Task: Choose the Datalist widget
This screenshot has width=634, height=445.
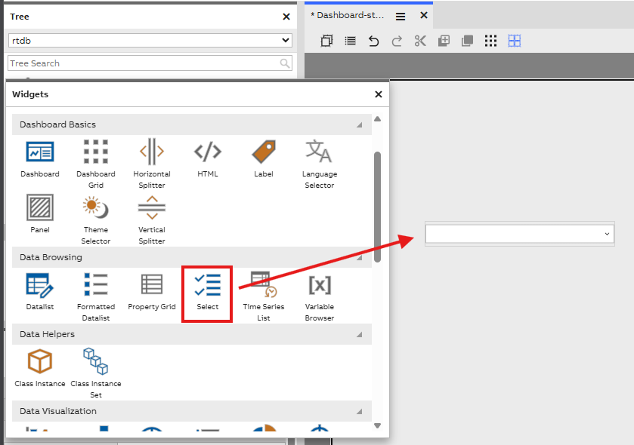Action: 39,285
